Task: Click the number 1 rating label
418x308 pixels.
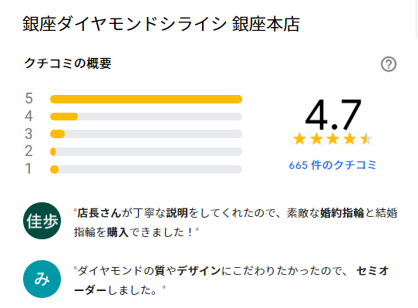Action: 29,169
